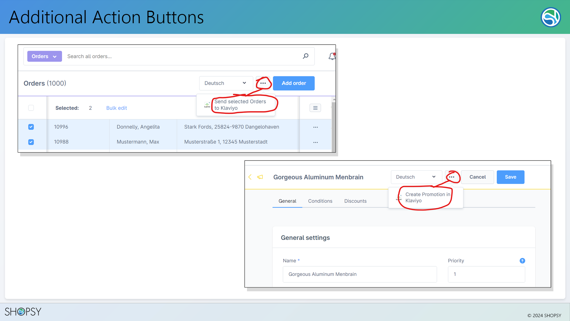Click the Add order button
This screenshot has height=321, width=570.
point(294,83)
